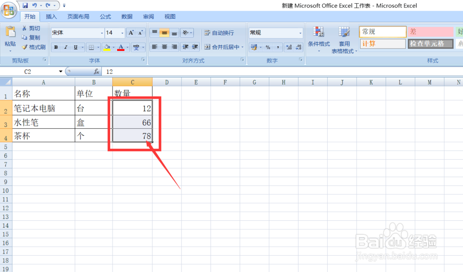Toggle bold formatting
The width and height of the screenshot is (463, 272).
(x=56, y=47)
